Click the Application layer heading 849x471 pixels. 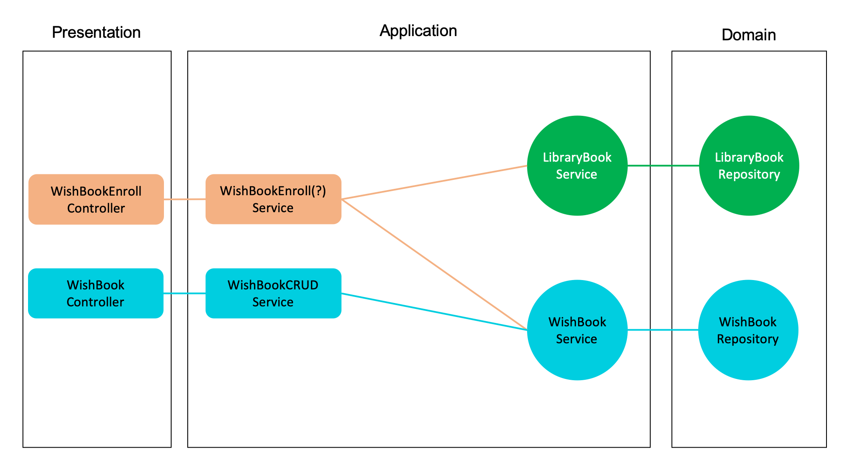click(x=418, y=31)
